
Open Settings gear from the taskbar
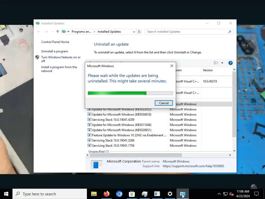(170, 194)
